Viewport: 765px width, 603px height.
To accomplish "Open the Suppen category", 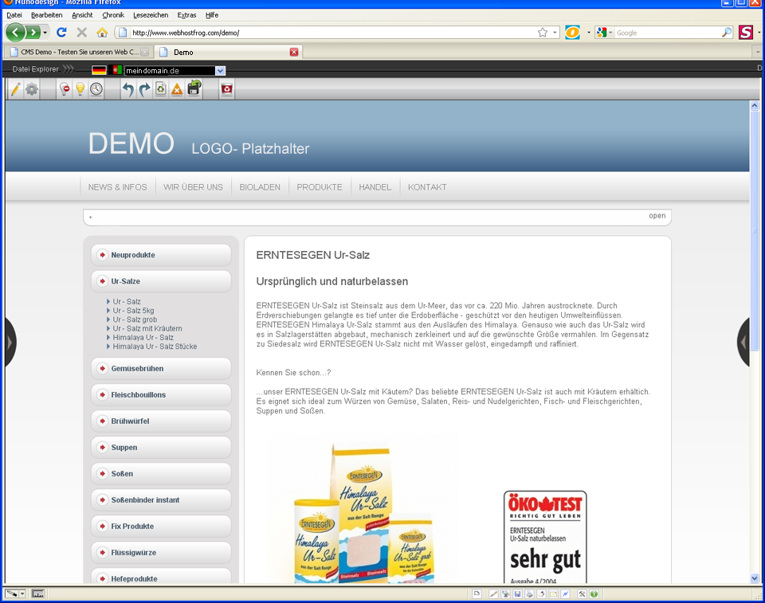I will (161, 448).
